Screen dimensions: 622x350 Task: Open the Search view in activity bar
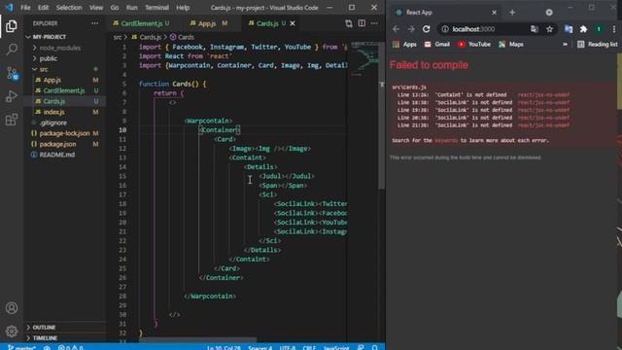pos(12,50)
